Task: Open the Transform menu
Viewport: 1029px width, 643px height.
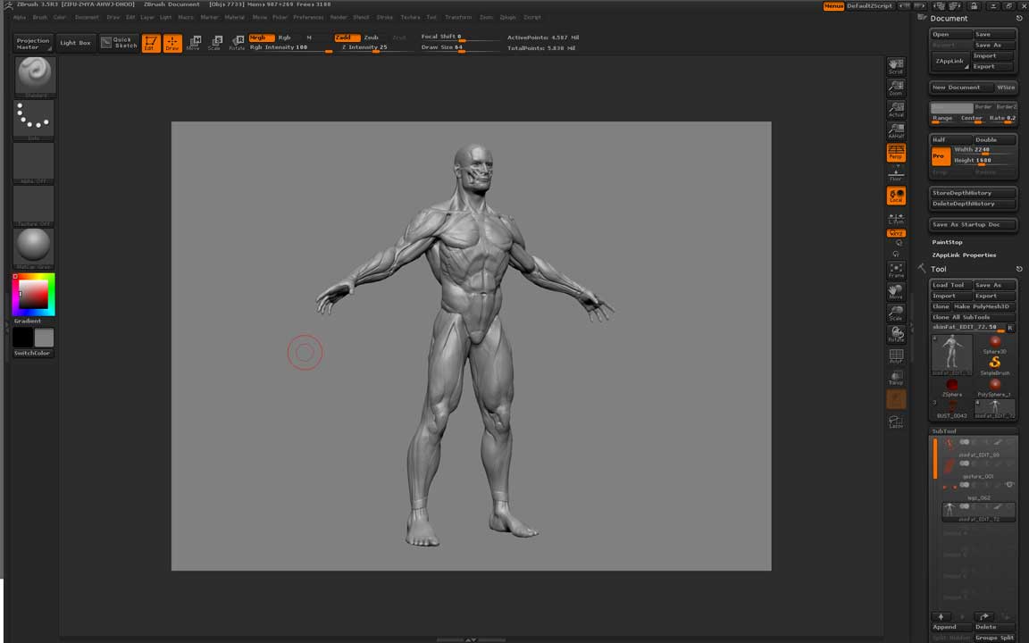Action: pyautogui.click(x=458, y=17)
